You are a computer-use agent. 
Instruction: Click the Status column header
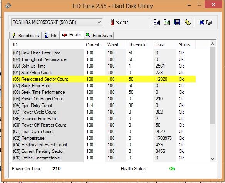186,45
